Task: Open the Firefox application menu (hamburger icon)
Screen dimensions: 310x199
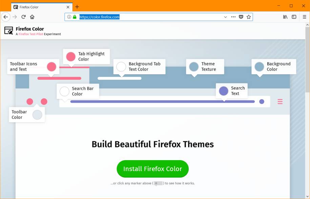Action: 304,17
